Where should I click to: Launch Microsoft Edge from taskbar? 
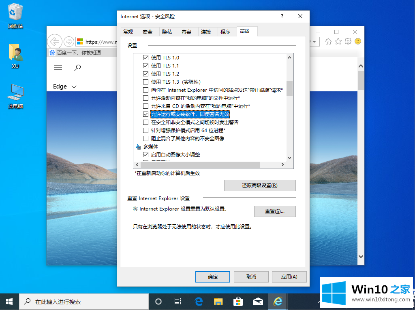coord(199,302)
